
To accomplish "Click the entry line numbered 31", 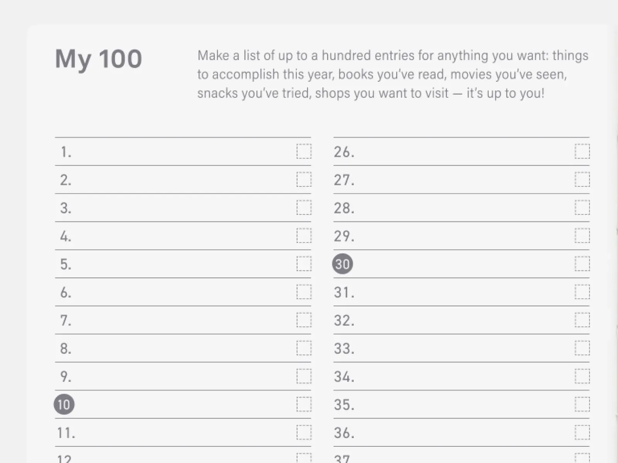I will 462,292.
